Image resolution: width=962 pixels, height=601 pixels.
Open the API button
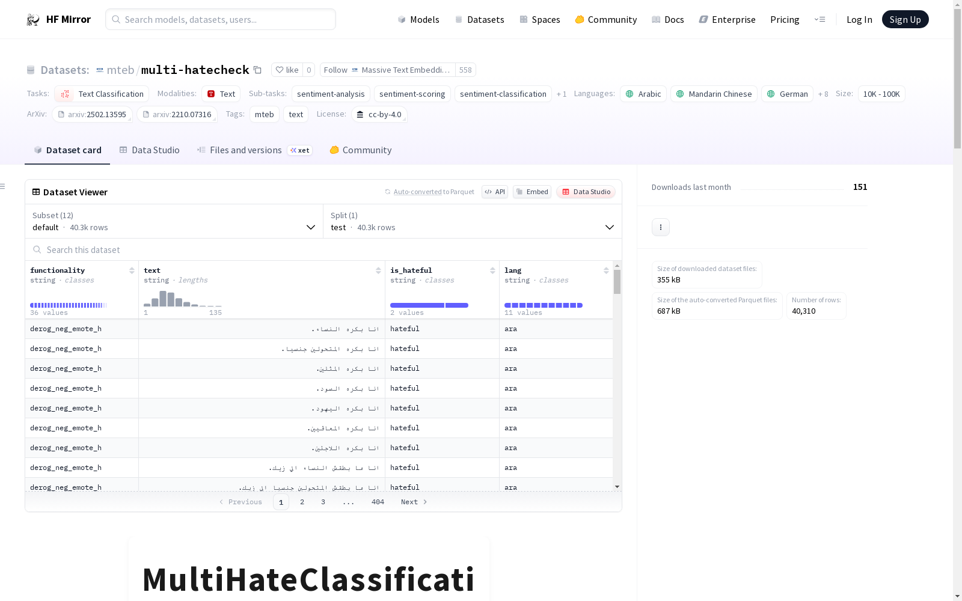[495, 192]
